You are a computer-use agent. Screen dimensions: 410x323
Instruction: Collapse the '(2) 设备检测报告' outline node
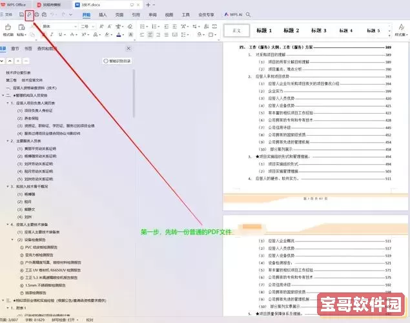(12, 240)
